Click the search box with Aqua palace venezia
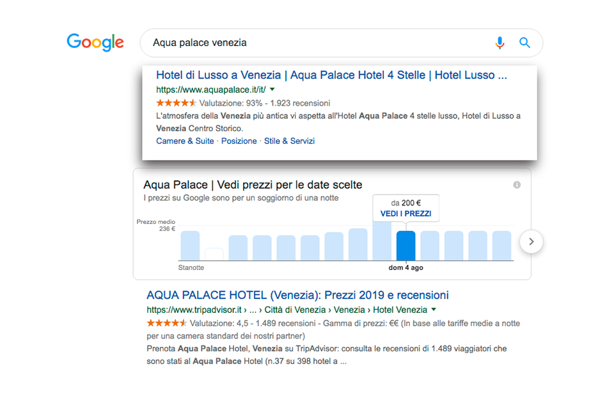The width and height of the screenshot is (616, 398). tap(341, 42)
